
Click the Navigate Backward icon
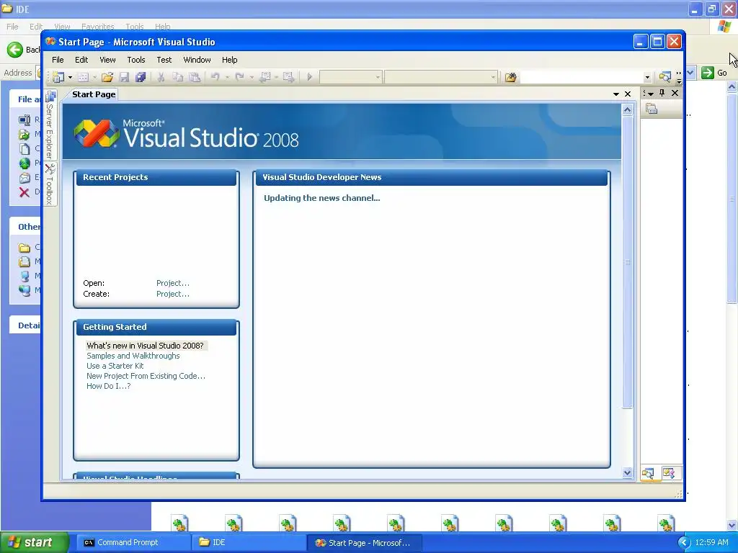[265, 77]
